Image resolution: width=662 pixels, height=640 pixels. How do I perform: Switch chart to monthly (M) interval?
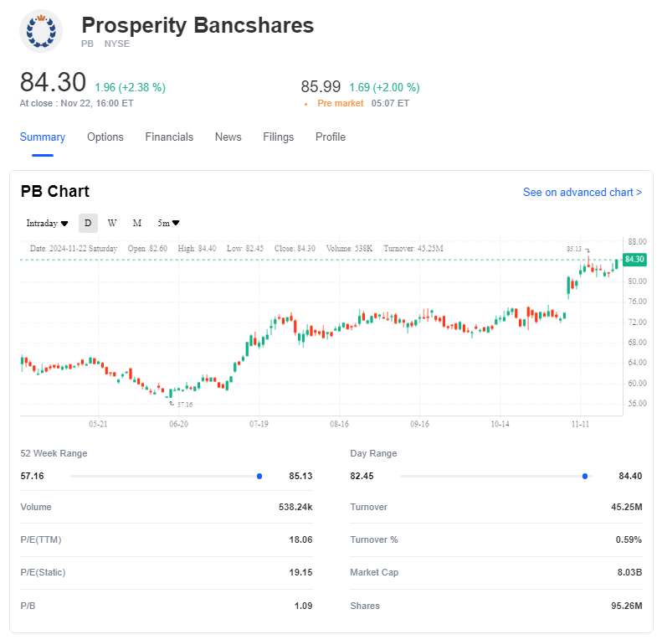click(x=137, y=223)
